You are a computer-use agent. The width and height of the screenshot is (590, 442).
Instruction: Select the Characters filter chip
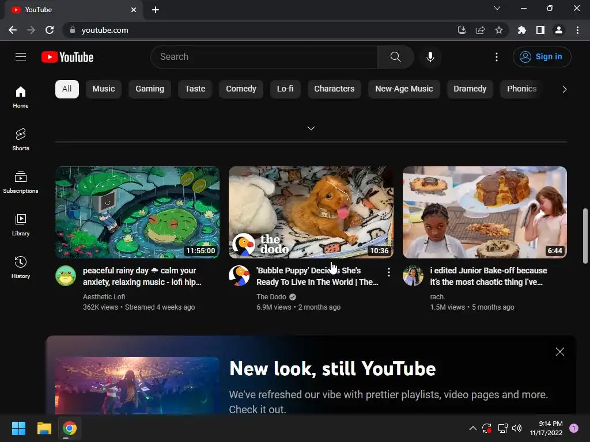tap(334, 89)
